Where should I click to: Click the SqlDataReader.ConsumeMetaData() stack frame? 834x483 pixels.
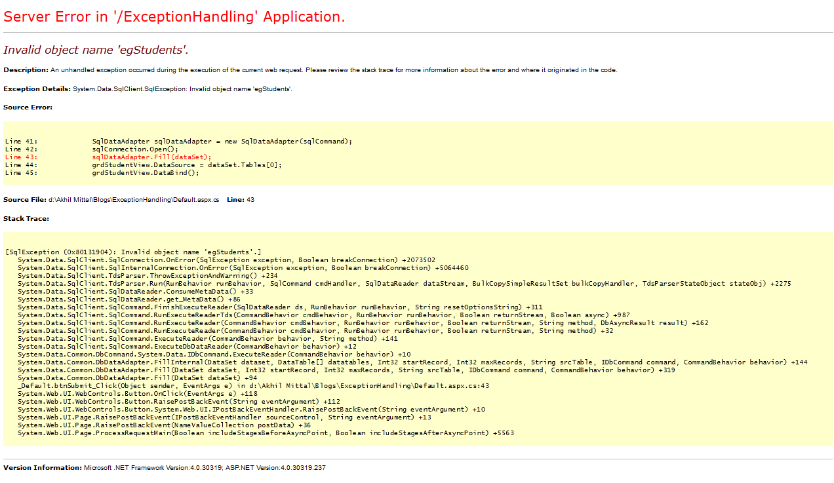pyautogui.click(x=135, y=292)
